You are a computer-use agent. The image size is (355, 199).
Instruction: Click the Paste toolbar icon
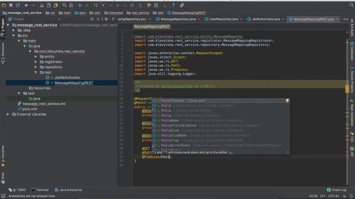click(55, 5)
